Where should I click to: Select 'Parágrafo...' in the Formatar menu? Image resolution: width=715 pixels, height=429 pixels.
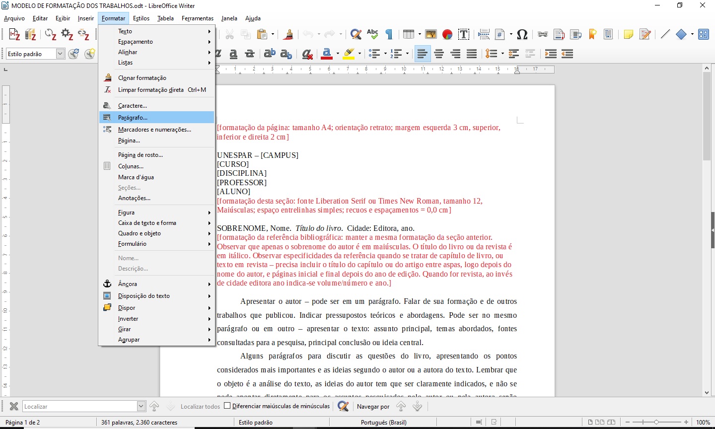click(133, 118)
